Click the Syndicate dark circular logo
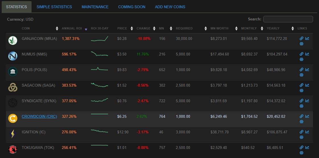The height and width of the screenshot is (158, 319). [13, 103]
